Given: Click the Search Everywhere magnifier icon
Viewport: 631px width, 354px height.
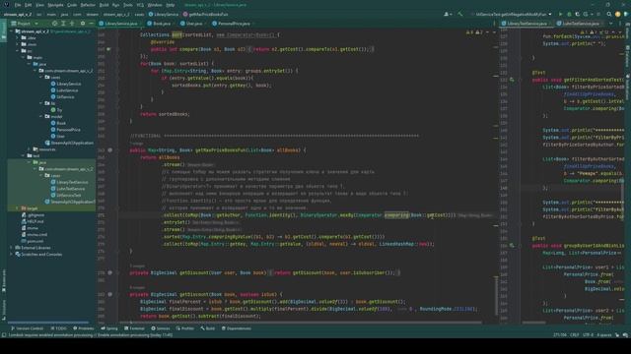Looking at the screenshot, I should [609, 14].
